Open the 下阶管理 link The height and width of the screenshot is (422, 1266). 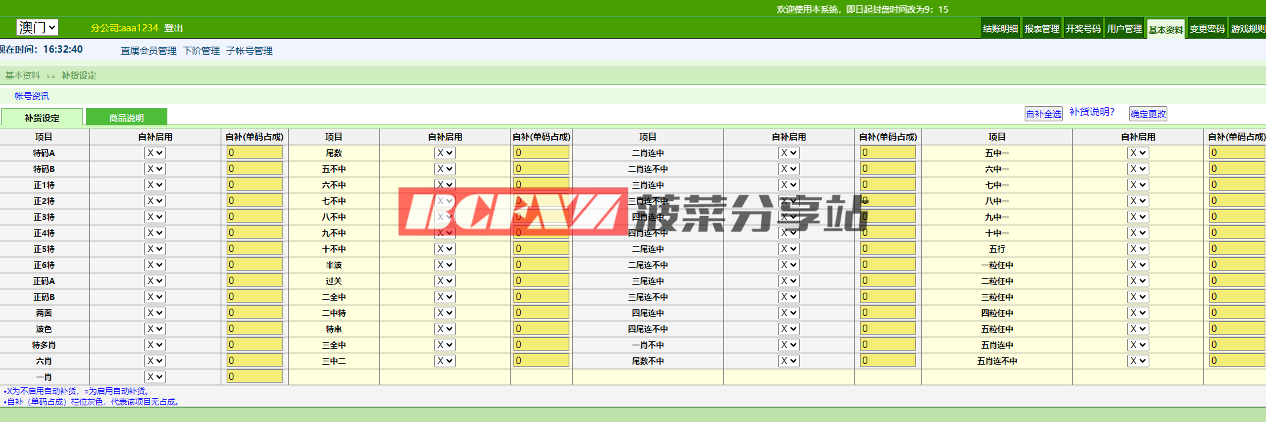point(201,51)
